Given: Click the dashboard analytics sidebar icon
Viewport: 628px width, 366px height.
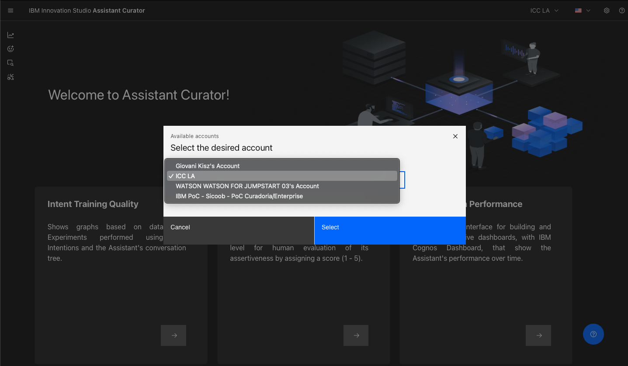Looking at the screenshot, I should 10,77.
